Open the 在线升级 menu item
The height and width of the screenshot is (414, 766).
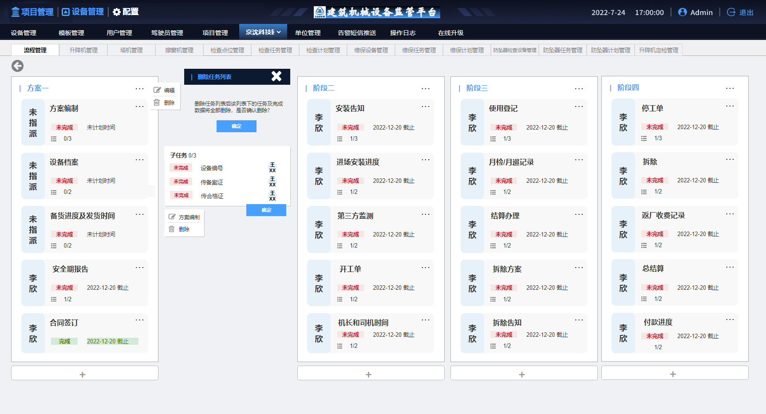coord(451,33)
